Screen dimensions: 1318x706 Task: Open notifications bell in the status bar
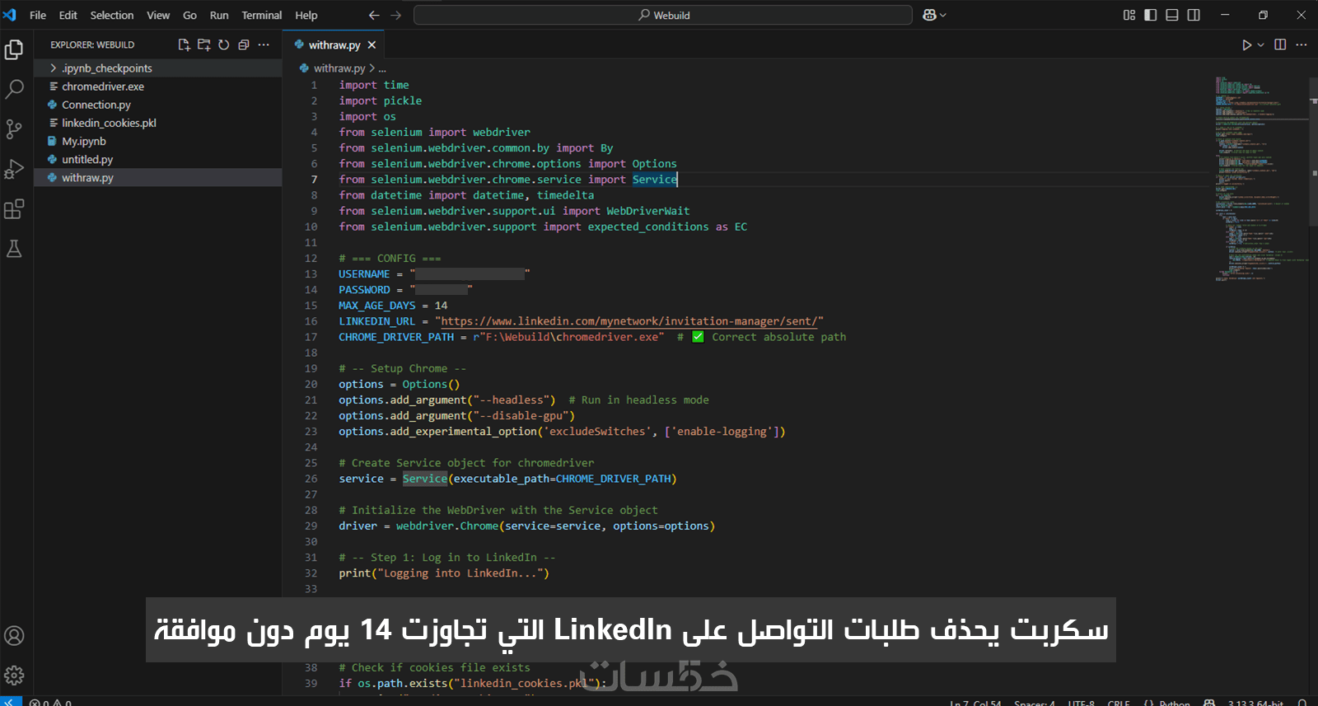point(1302,703)
